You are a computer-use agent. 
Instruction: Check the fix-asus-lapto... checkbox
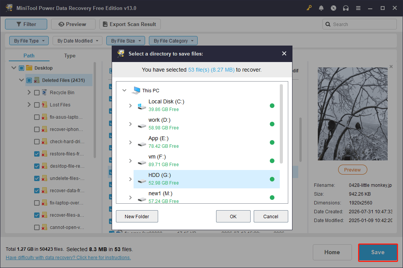[x=37, y=117]
